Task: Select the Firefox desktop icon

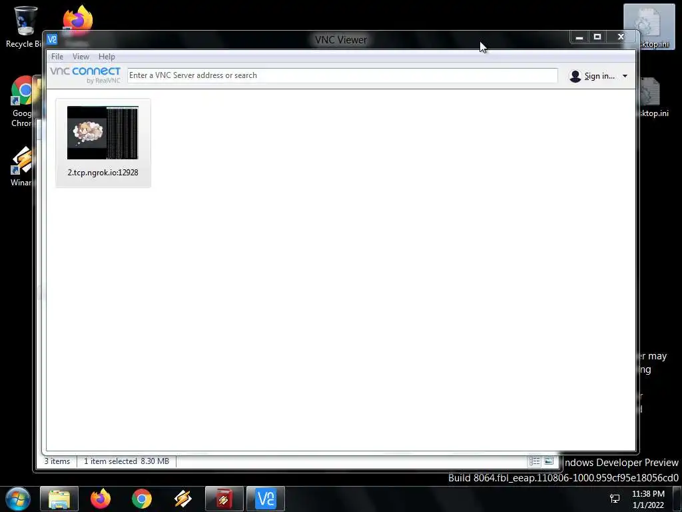Action: (x=78, y=19)
